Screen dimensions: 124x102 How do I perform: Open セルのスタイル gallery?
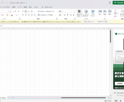pyautogui.click(x=93, y=13)
